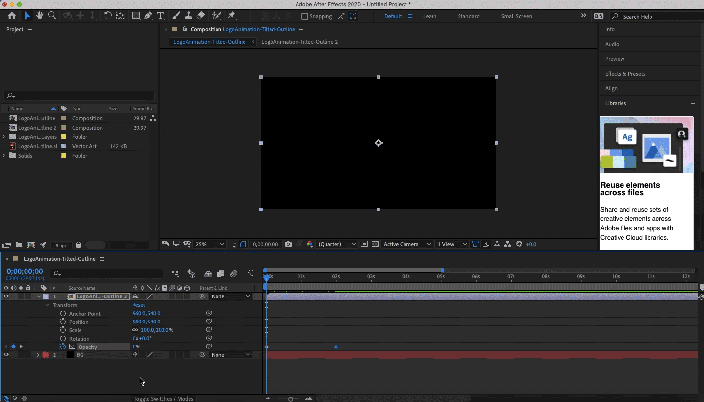The width and height of the screenshot is (704, 402).
Task: Click the Opacity keyframe at two seconds
Action: (x=336, y=347)
